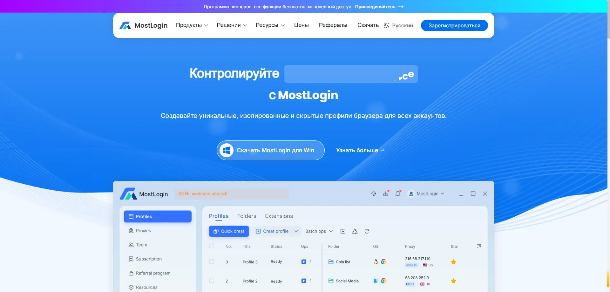Click the socks5 proxy tag
This screenshot has width=610, height=292.
(x=411, y=265)
